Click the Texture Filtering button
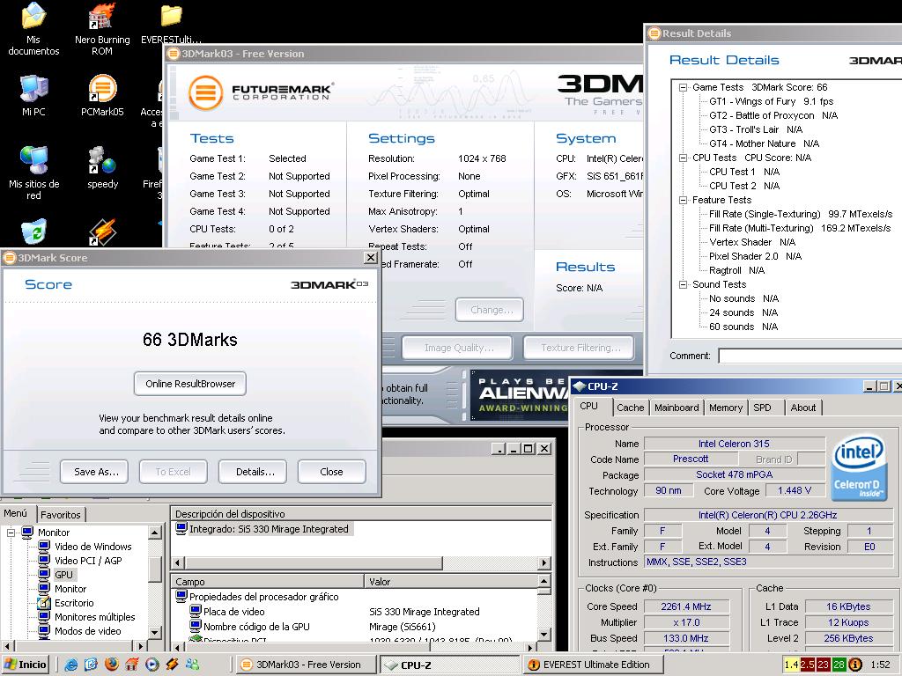This screenshot has height=676, width=902. 579,348
